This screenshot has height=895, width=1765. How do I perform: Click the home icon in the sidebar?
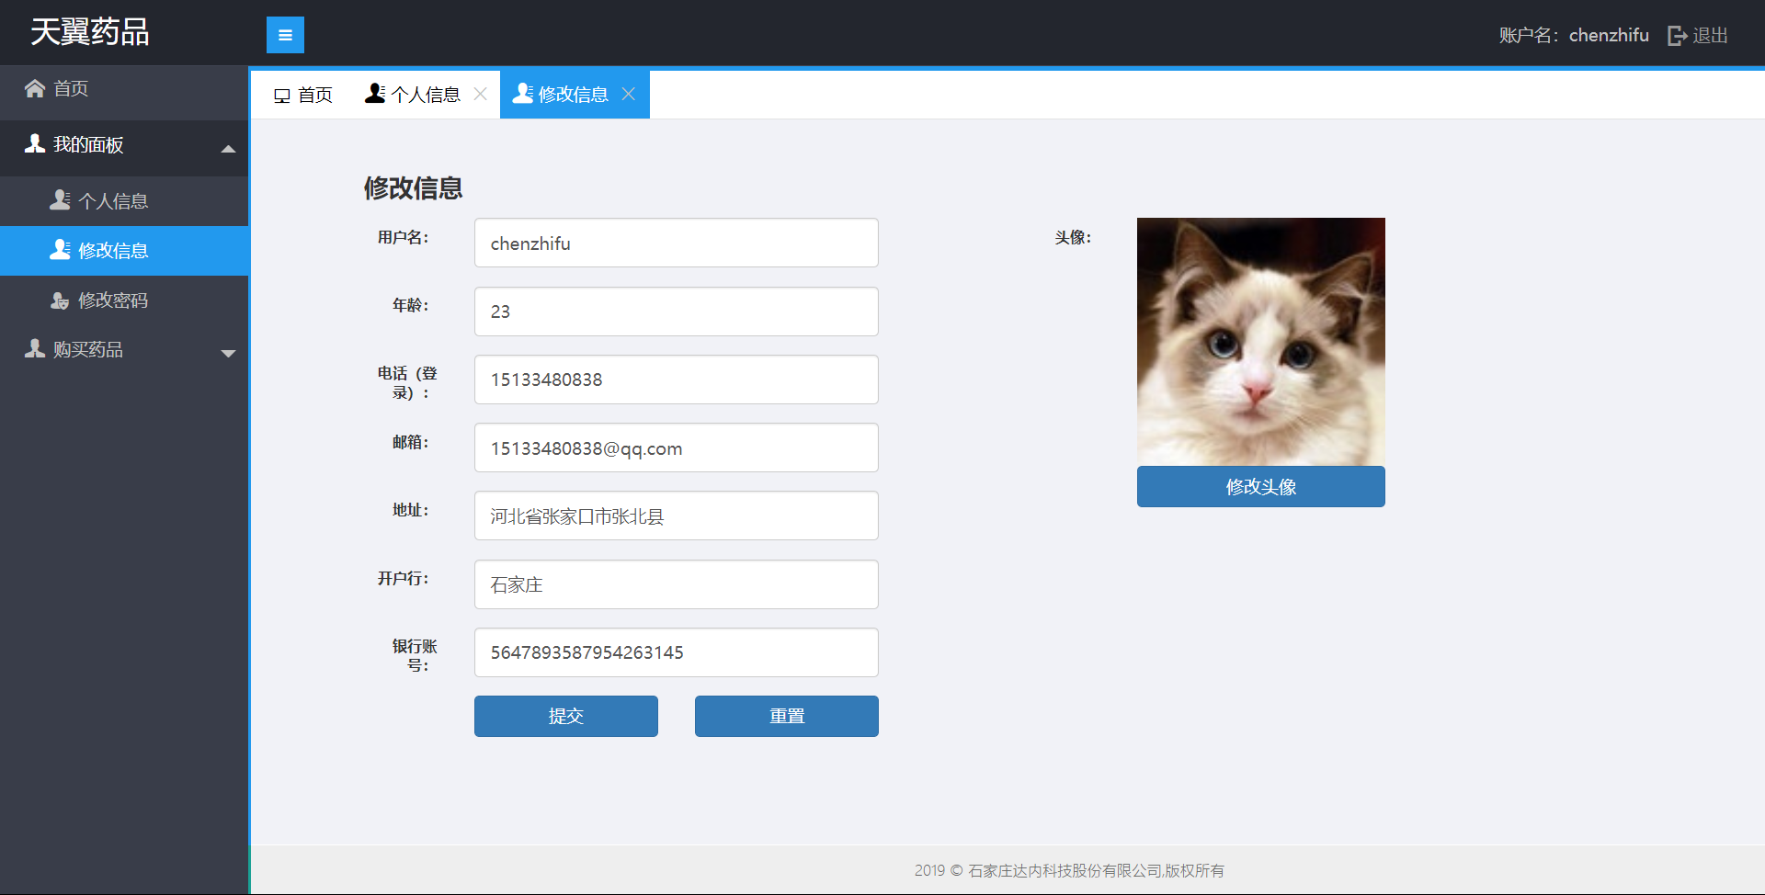point(35,88)
